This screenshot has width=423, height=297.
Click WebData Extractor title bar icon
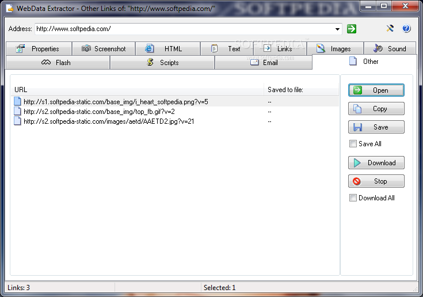pyautogui.click(x=10, y=9)
